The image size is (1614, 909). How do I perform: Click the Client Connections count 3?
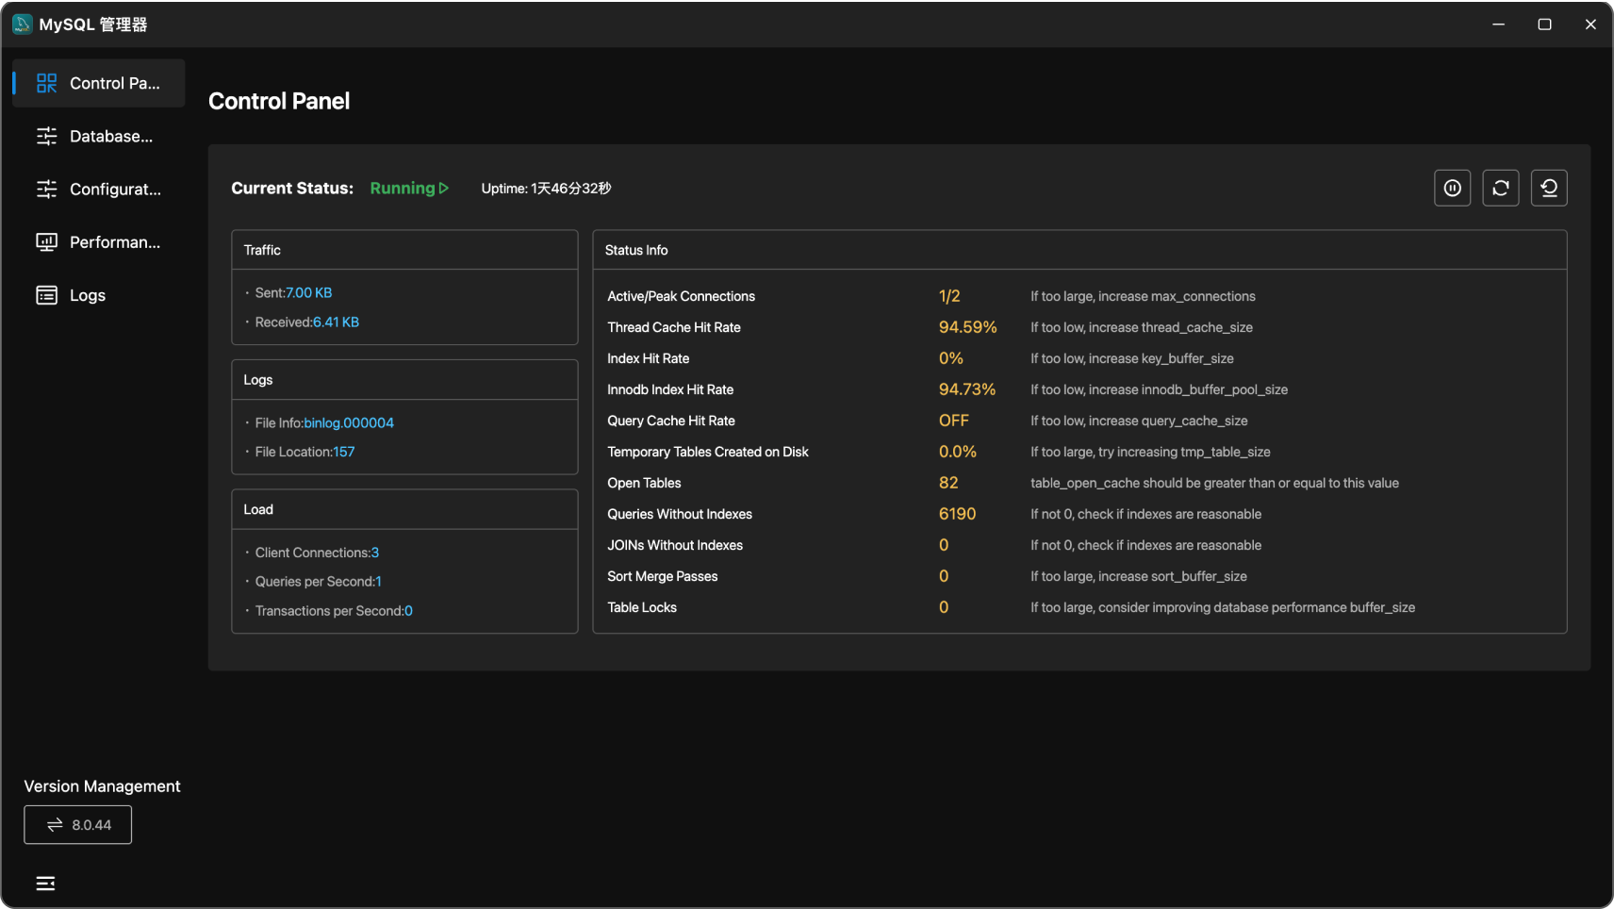pyautogui.click(x=375, y=553)
